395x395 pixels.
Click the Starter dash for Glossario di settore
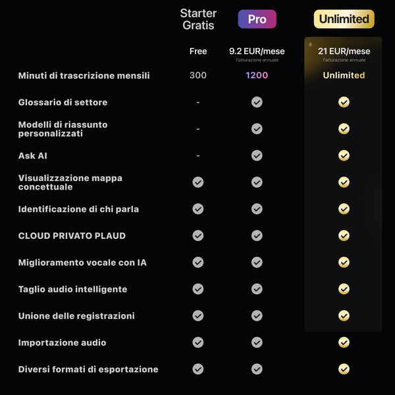198,103
